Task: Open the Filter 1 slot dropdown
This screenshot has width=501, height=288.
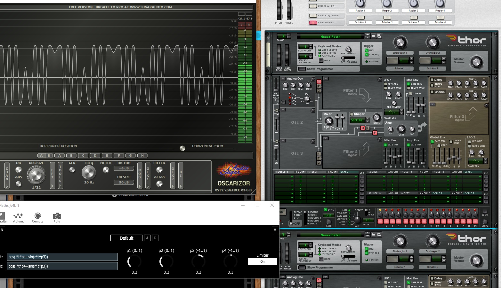Action: pos(326,79)
